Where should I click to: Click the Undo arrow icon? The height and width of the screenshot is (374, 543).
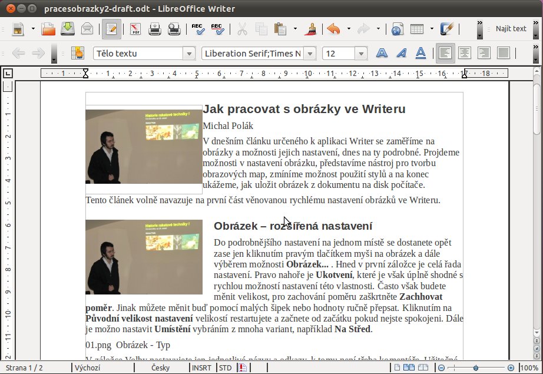point(333,29)
